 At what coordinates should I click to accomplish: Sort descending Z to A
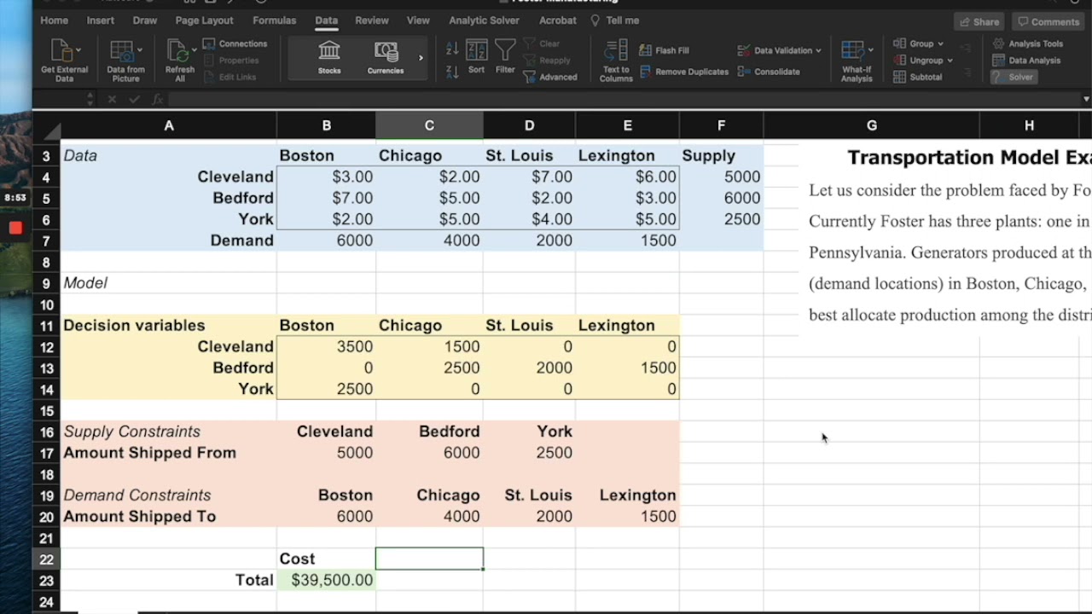(452, 72)
